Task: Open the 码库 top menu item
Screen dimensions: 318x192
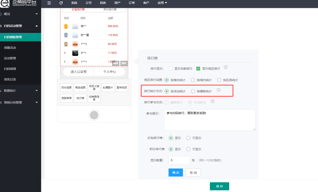Action: pyautogui.click(x=103, y=3)
